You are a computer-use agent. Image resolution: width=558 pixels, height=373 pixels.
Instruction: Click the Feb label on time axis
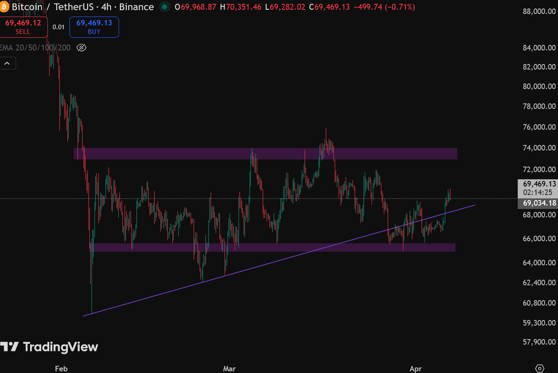click(61, 369)
